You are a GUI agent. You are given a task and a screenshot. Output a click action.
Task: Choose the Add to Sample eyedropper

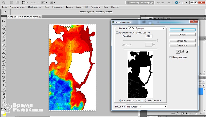[x=183, y=52]
